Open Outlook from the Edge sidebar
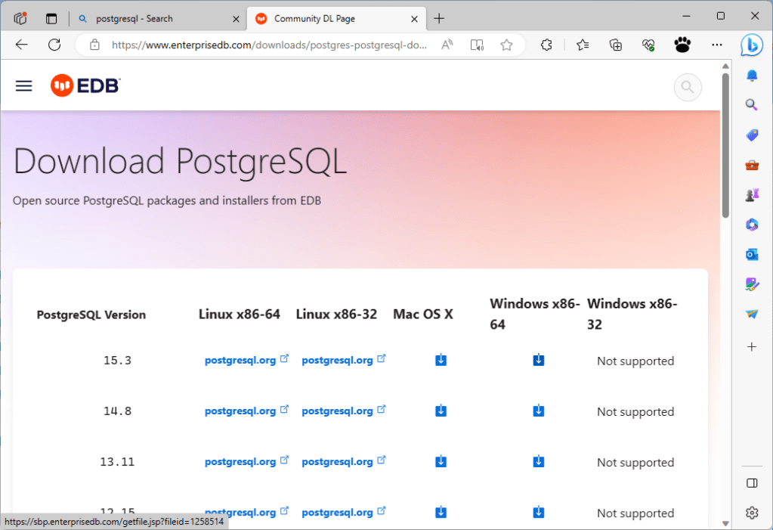 point(751,255)
